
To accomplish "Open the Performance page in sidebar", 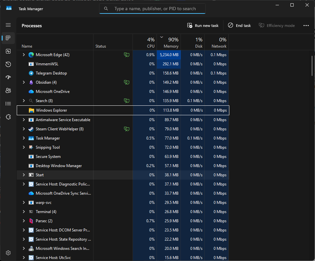I will [8, 51].
